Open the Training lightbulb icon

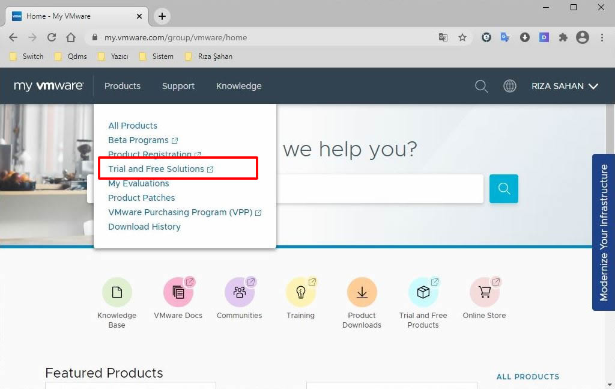(x=300, y=292)
